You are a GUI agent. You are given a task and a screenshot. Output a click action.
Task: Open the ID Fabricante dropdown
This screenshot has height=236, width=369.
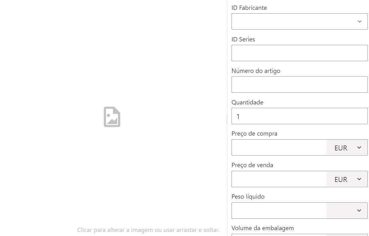(x=299, y=21)
